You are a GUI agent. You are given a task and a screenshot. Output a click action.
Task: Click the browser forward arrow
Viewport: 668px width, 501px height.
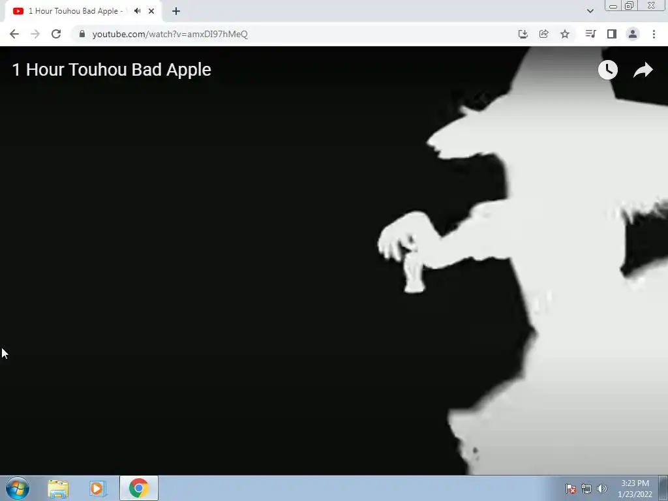(35, 34)
